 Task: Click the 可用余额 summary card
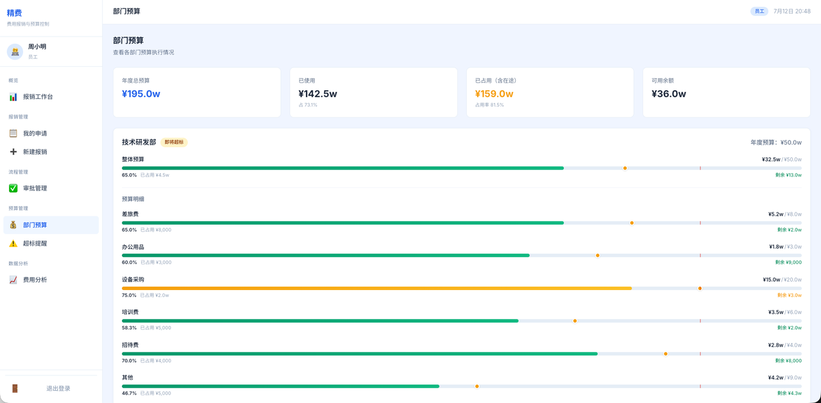(727, 92)
